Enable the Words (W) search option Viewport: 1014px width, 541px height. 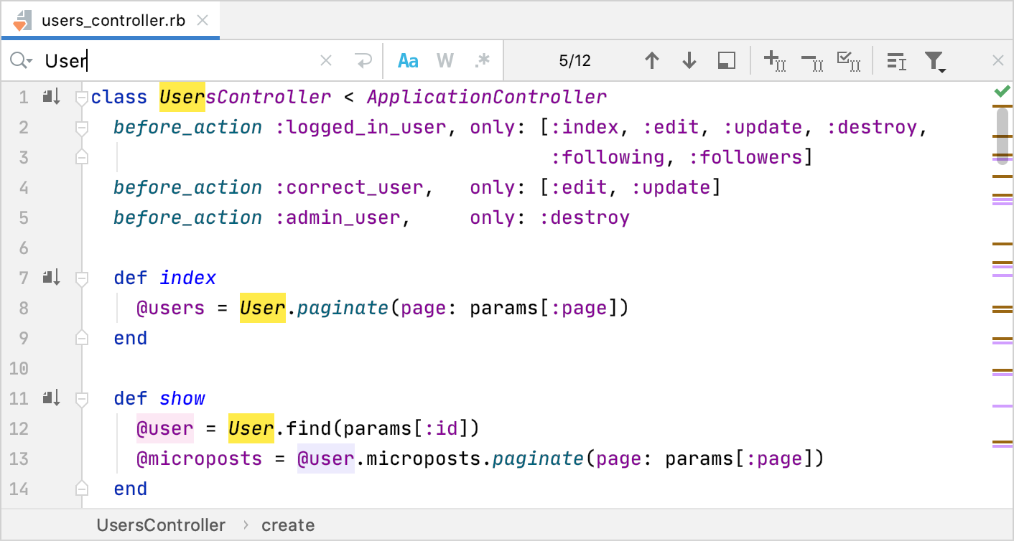tap(445, 61)
